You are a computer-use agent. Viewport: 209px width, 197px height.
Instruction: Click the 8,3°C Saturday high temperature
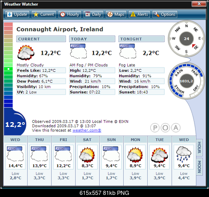click(x=87, y=166)
